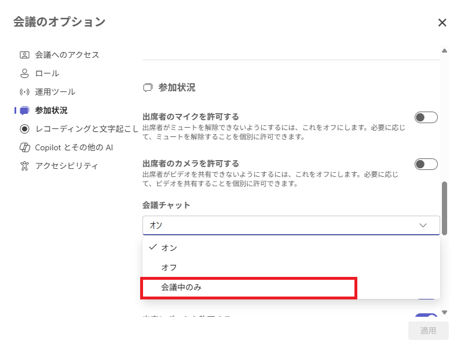Image resolution: width=461 pixels, height=348 pixels.
Task: Collapse the 会議チャット dropdown chevron
Action: 423,225
